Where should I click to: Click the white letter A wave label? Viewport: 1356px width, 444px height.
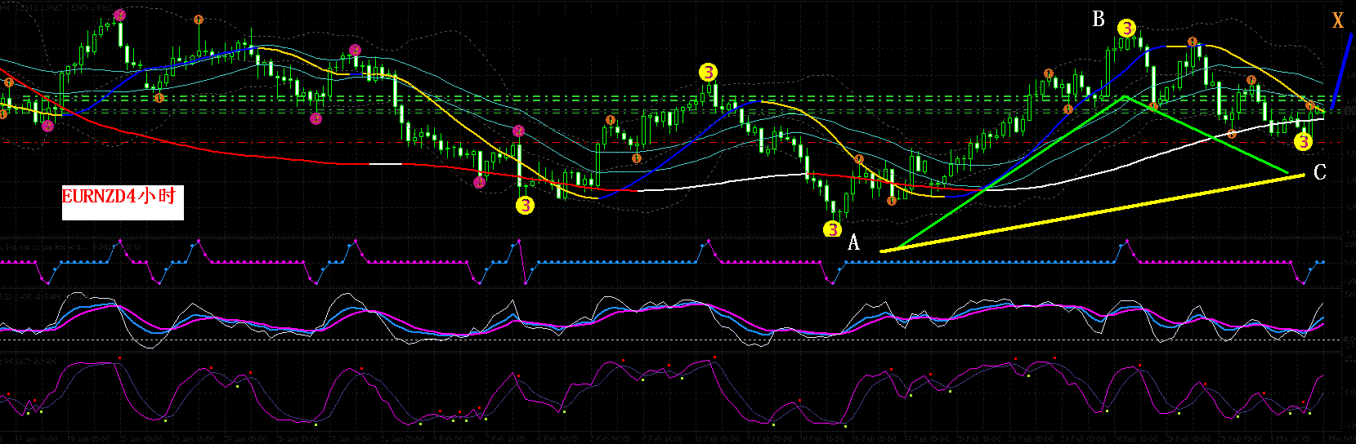click(854, 242)
